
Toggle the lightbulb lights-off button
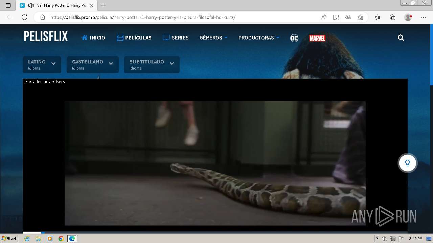408,163
